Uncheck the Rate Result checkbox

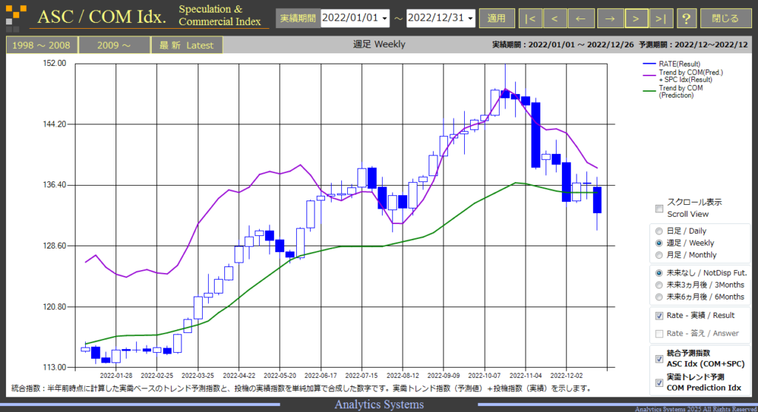click(x=659, y=315)
